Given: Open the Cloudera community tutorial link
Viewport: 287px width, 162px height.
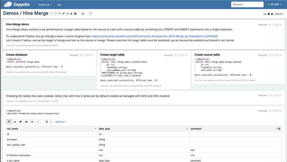Looking at the screenshot, I should pos(154,36).
